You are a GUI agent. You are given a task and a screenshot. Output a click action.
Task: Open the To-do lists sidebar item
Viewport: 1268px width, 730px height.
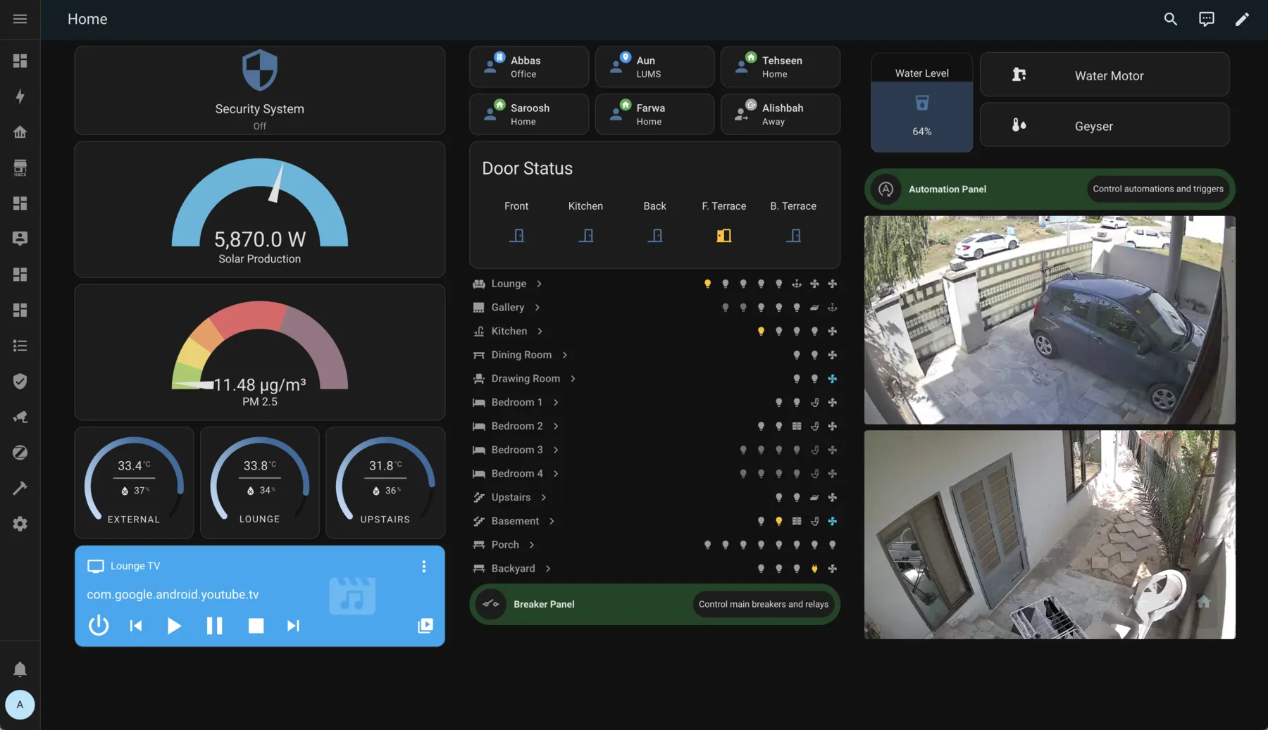tap(20, 346)
